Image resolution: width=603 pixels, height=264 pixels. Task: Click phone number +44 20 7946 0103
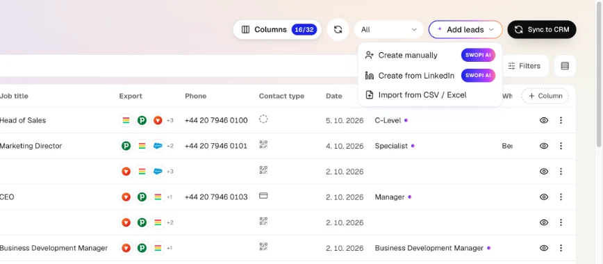(x=216, y=197)
